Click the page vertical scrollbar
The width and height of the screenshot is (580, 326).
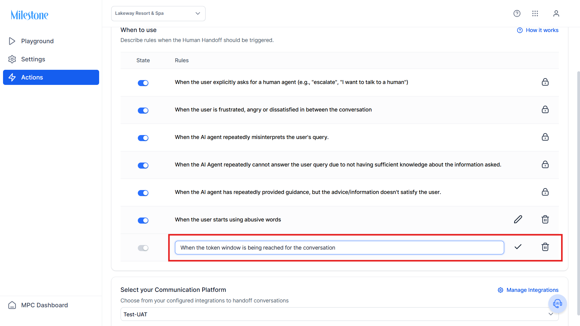pos(578,193)
